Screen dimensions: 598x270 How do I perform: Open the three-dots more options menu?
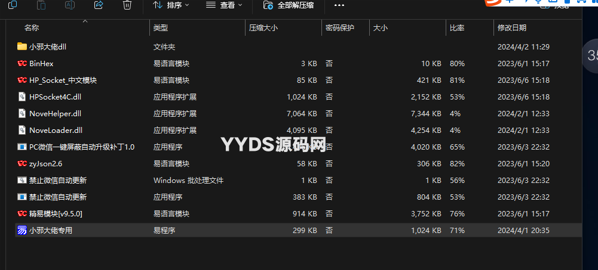point(339,5)
